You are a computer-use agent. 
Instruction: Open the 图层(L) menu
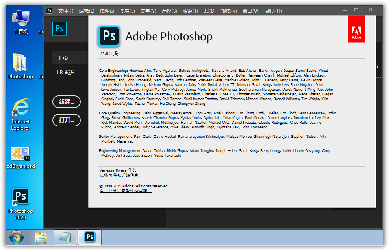[127, 11]
